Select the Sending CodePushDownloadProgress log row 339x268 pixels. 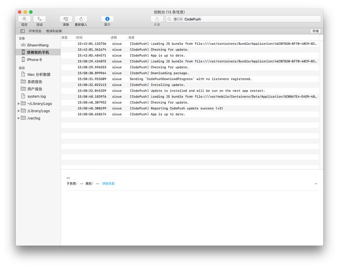coord(190,79)
